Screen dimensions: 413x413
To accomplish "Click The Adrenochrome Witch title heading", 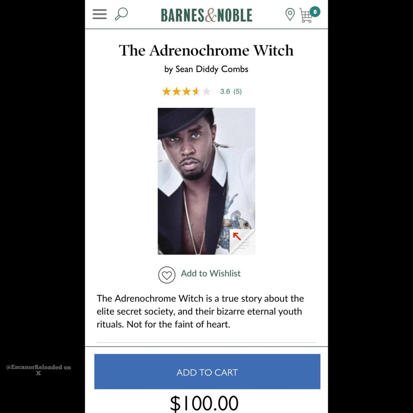I will 206,51.
